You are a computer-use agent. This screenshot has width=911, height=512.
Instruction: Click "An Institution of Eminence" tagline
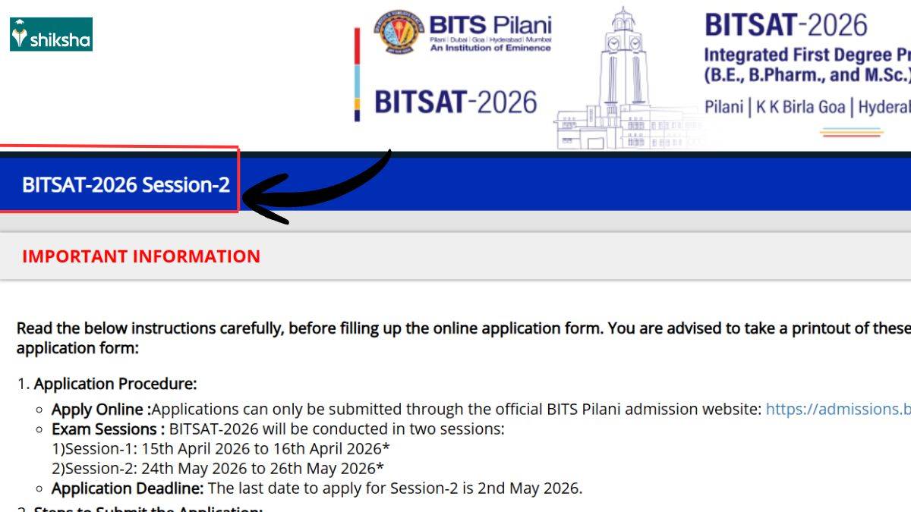pyautogui.click(x=490, y=48)
